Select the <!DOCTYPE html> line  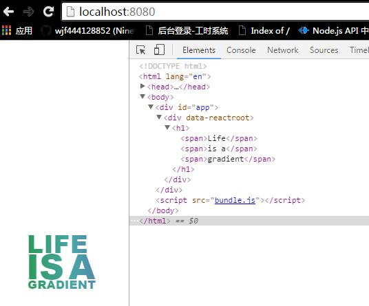pyautogui.click(x=173, y=66)
